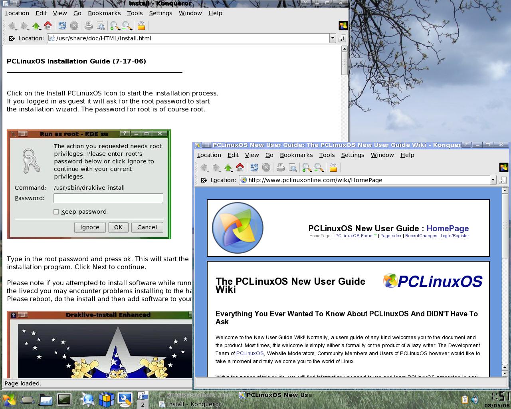
Task: Open View menu in Wiki Konqueror window
Action: click(252, 155)
